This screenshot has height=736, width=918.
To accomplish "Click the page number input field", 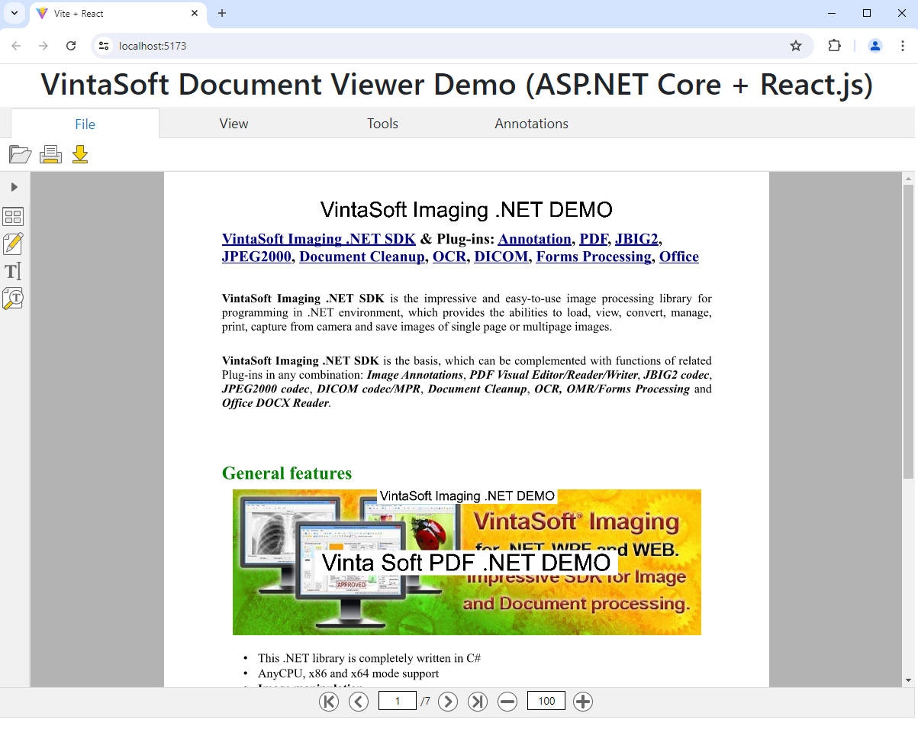I will (397, 702).
